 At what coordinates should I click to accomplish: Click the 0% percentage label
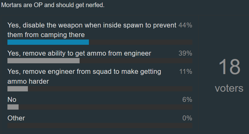pyautogui.click(x=187, y=118)
